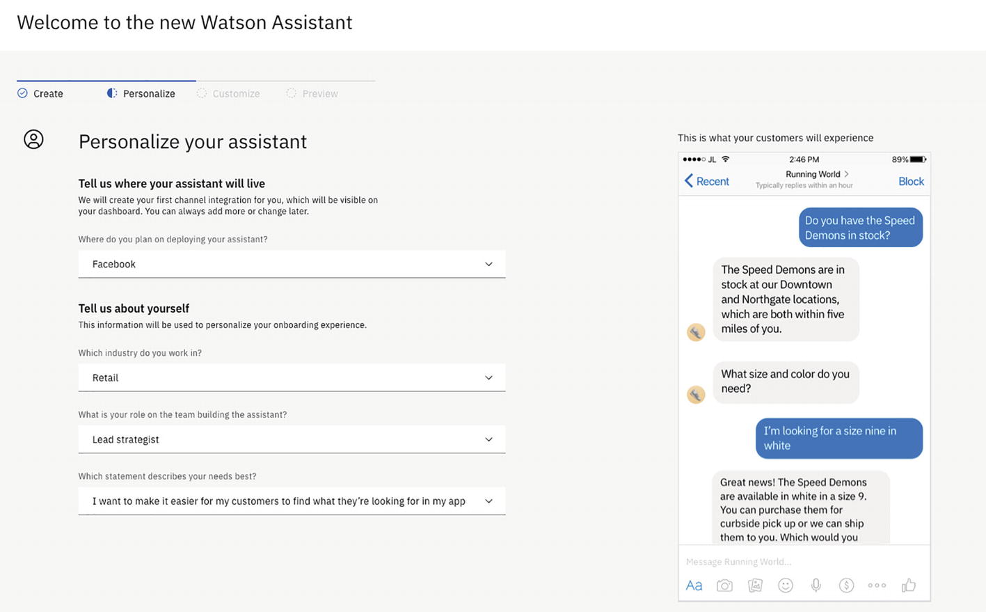Image resolution: width=986 pixels, height=612 pixels.
Task: Click the camera icon in chat toolbar
Action: pyautogui.click(x=724, y=586)
